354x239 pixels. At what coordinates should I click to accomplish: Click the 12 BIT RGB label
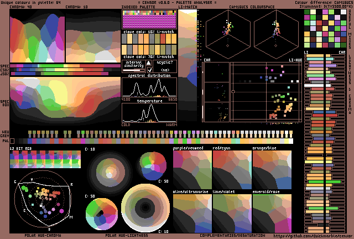click(21, 148)
